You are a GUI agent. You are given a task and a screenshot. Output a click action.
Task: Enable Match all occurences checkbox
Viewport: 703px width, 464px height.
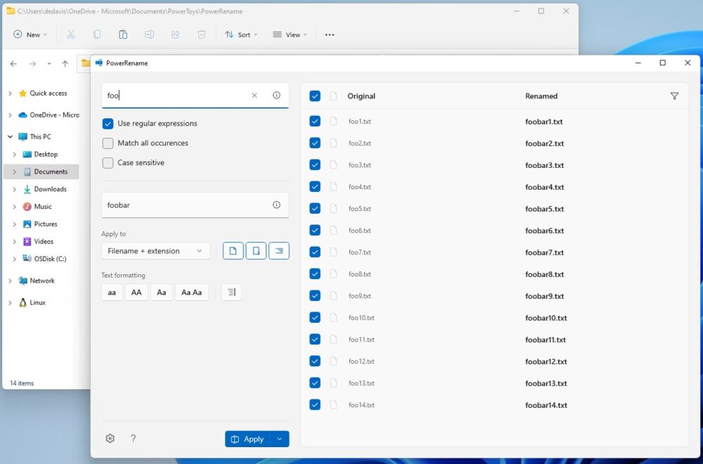pos(108,143)
